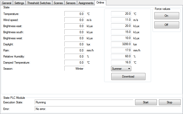183x114 pixels.
Task: Open the Summer season dropdown
Action: point(121,69)
